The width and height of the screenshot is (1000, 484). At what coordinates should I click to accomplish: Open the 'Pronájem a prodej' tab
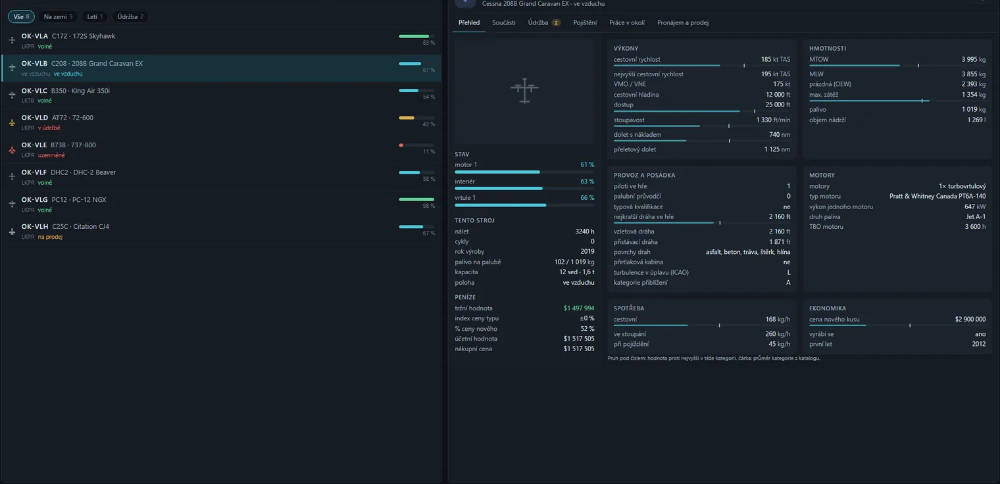click(683, 22)
